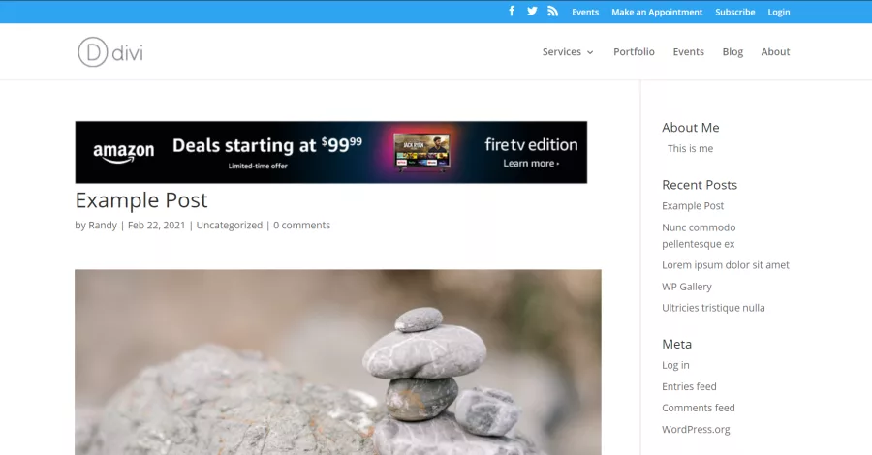Open the Amazon Fire TV banner ad
872x455 pixels.
[331, 152]
